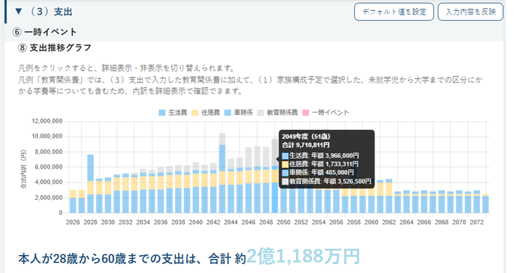This screenshot has width=515, height=273.
Task: Open the ⑥ 一時イベント section heading
Action: pyautogui.click(x=45, y=32)
